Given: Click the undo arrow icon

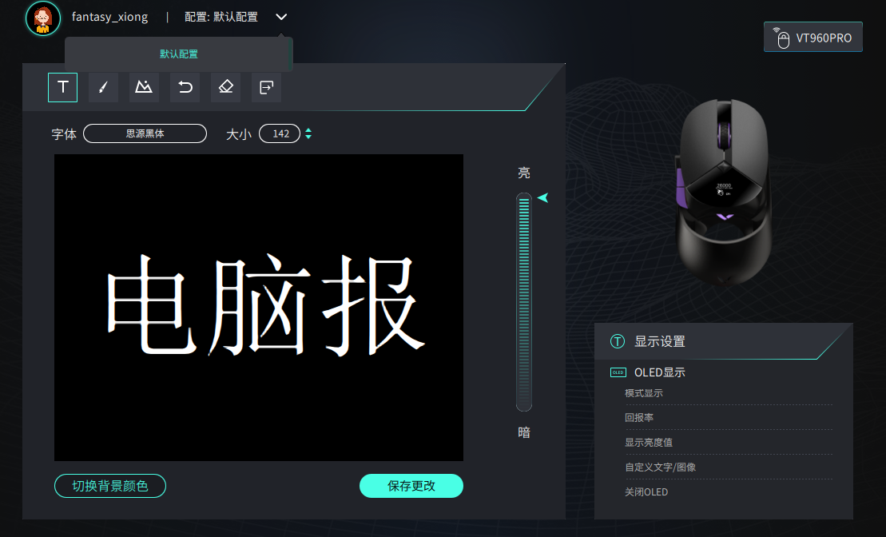Looking at the screenshot, I should [185, 87].
